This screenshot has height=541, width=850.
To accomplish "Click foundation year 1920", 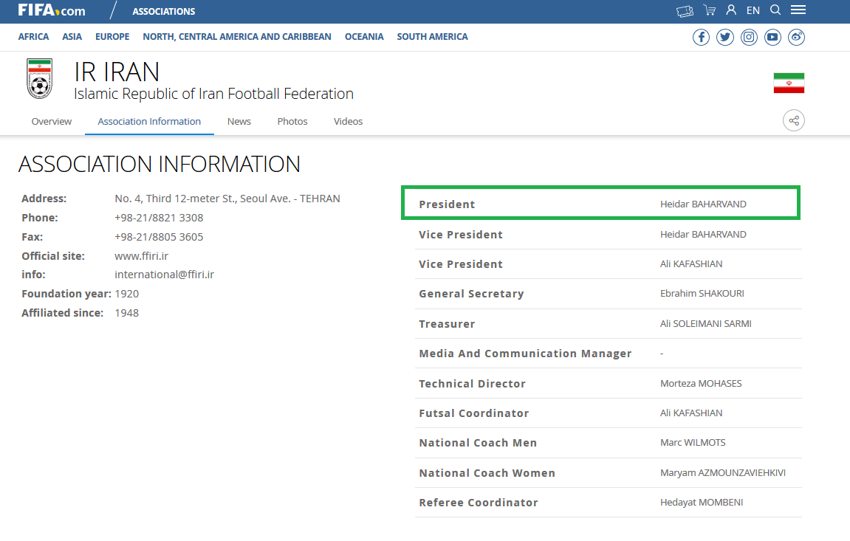I will pos(127,294).
